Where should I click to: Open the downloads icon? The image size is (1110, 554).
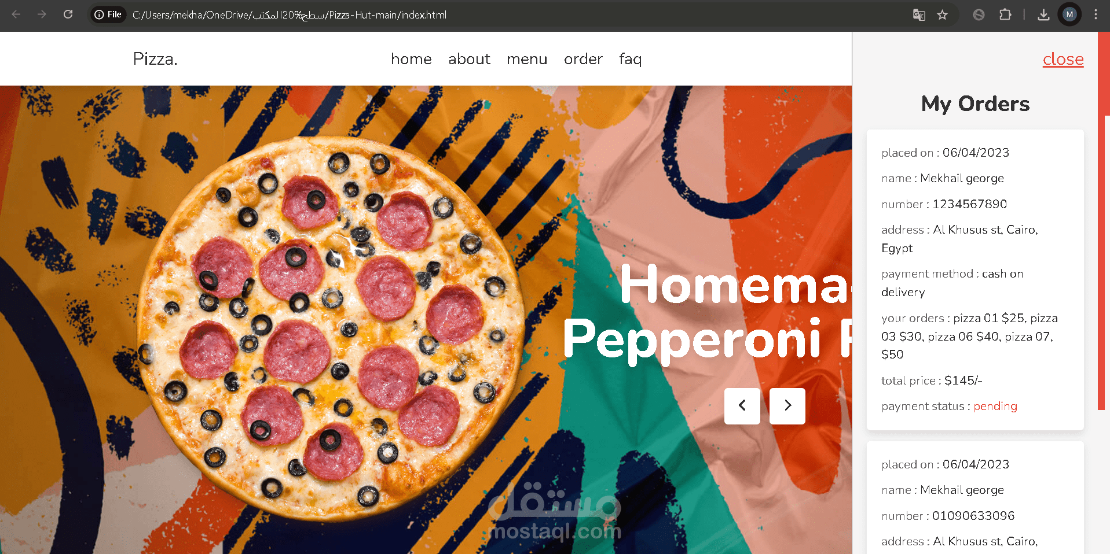click(x=1043, y=14)
